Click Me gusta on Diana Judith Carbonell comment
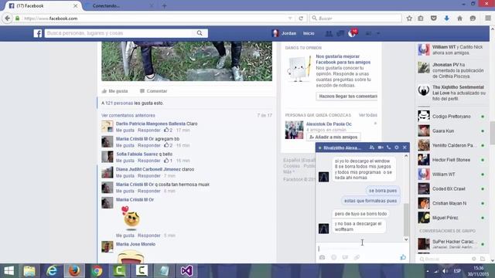 pos(125,176)
